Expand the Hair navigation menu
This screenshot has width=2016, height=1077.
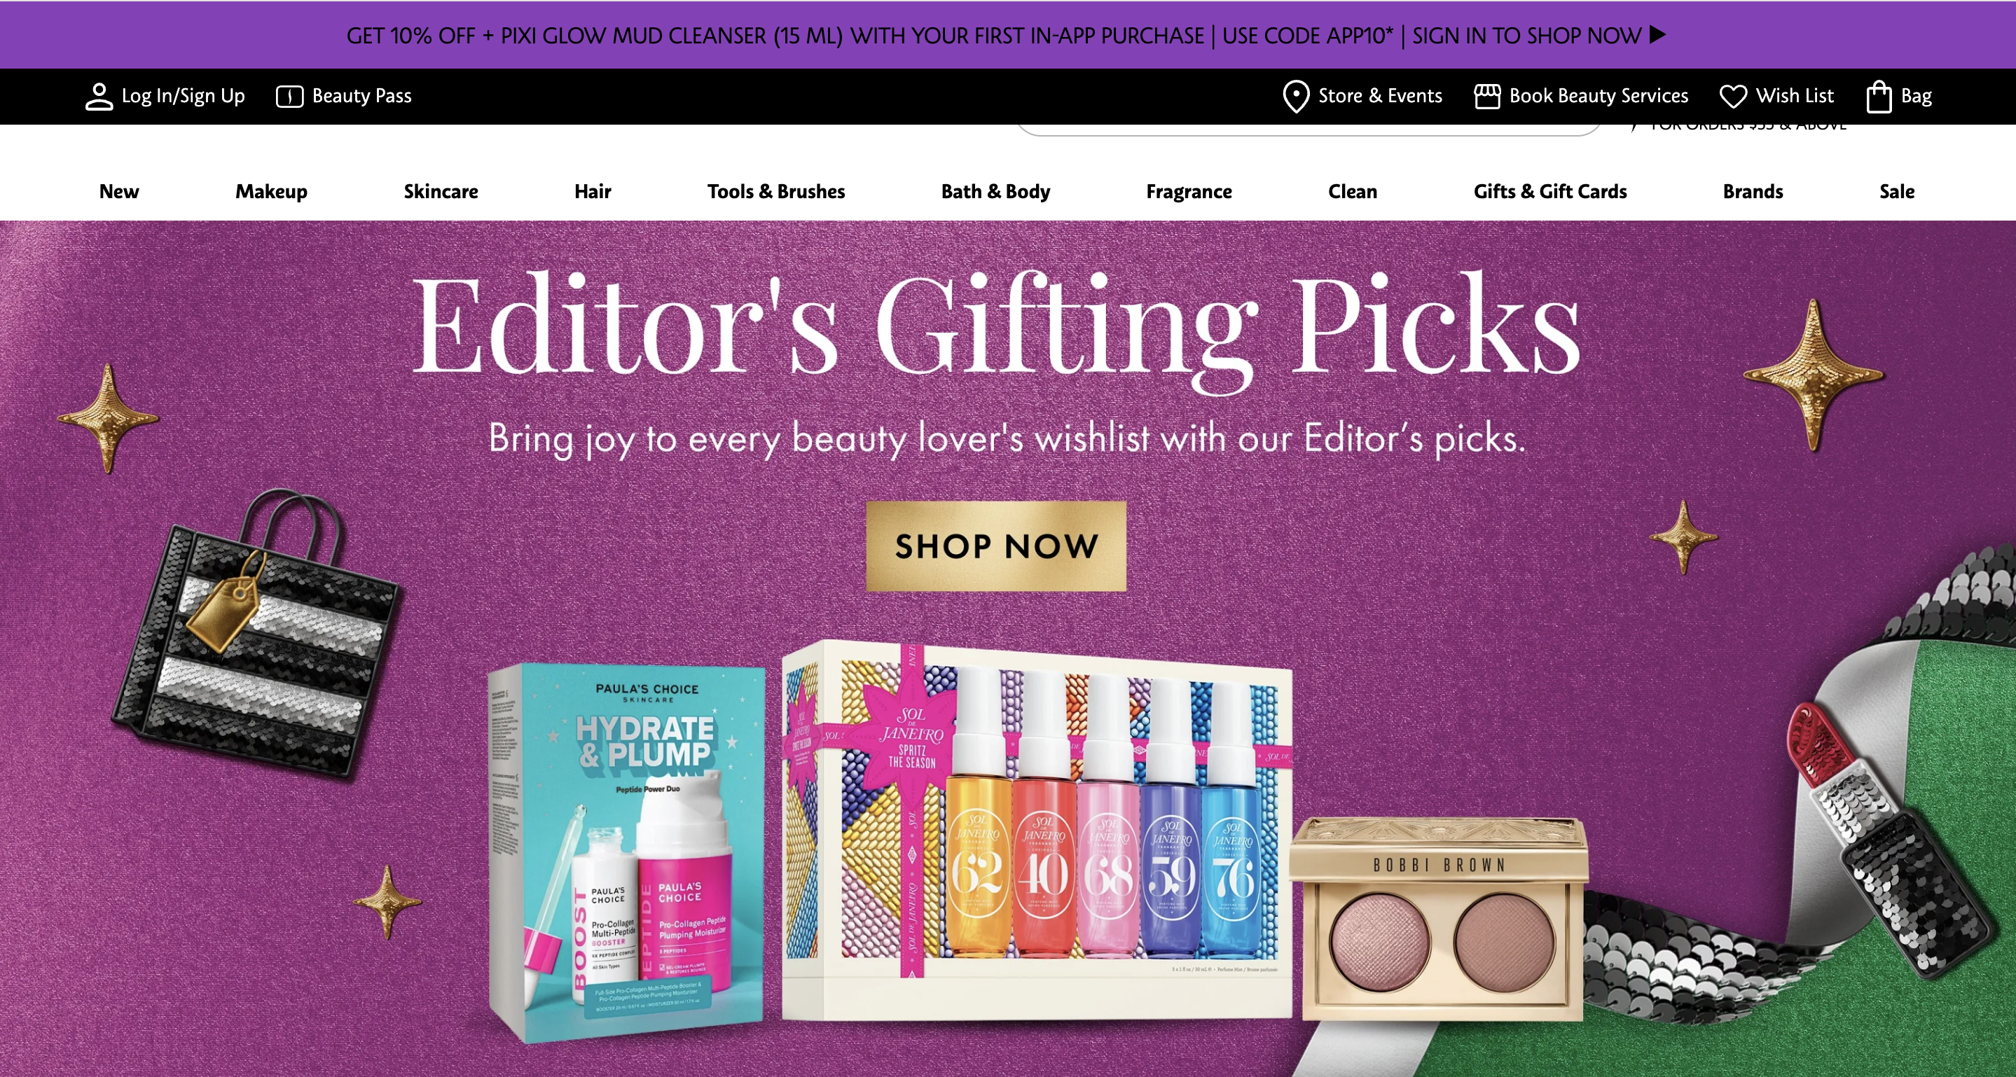tap(593, 192)
